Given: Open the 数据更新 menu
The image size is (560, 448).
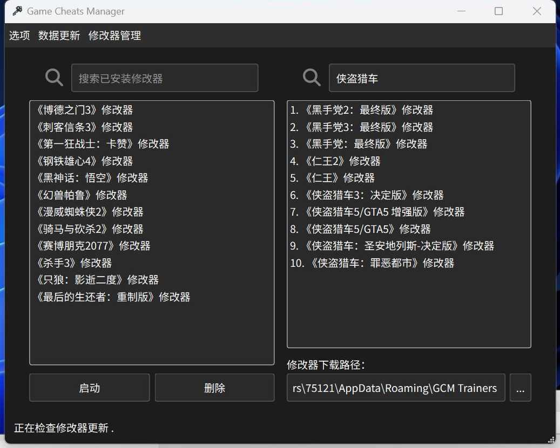Looking at the screenshot, I should pos(59,36).
